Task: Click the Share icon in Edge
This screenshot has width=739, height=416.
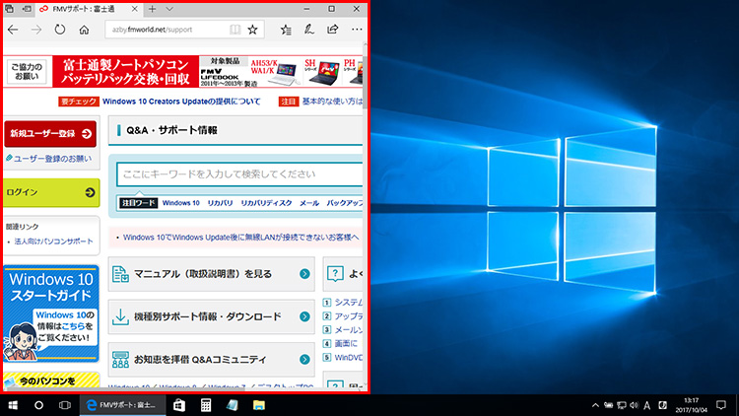Action: point(331,30)
